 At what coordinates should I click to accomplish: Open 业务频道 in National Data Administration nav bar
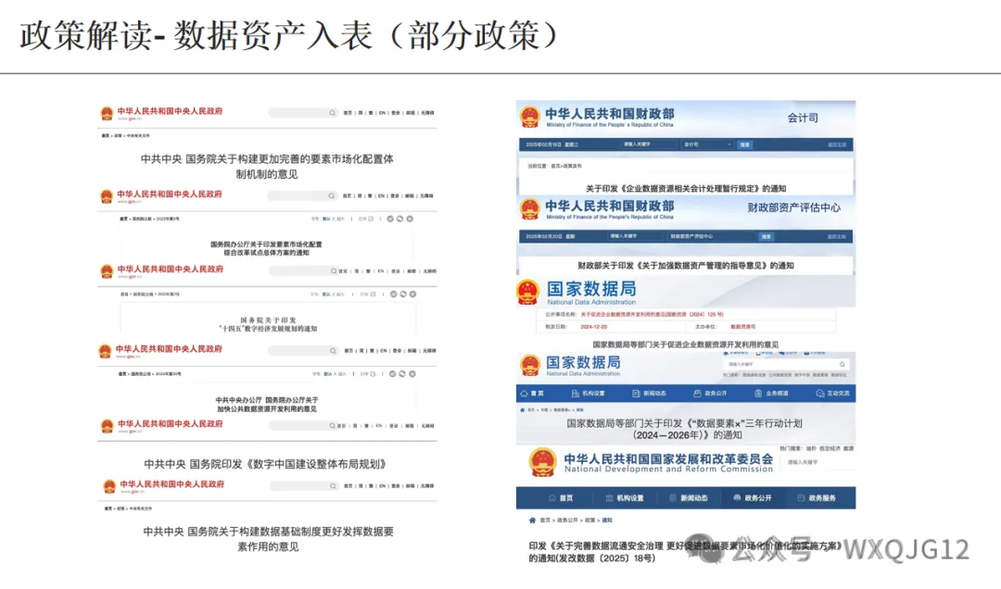[771, 393]
